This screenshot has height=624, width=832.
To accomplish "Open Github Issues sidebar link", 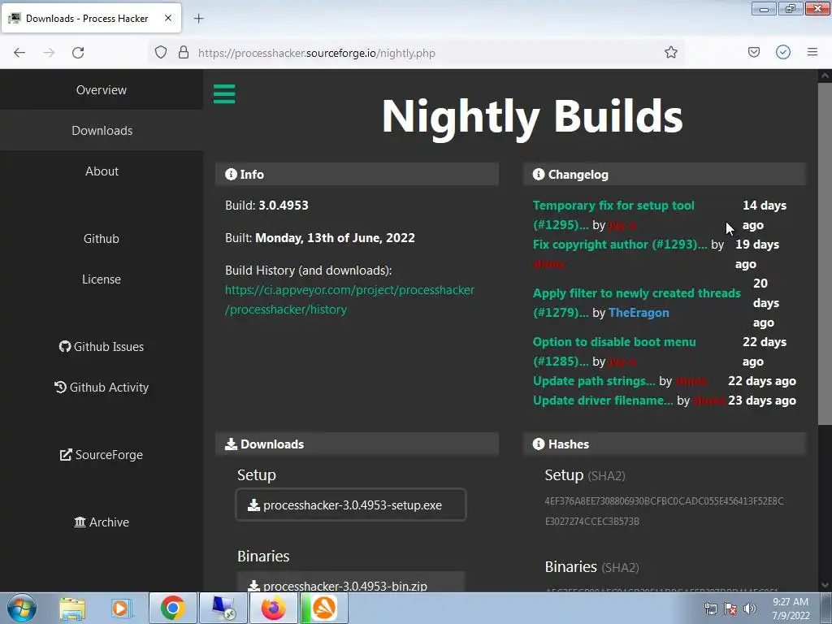I will (x=102, y=346).
